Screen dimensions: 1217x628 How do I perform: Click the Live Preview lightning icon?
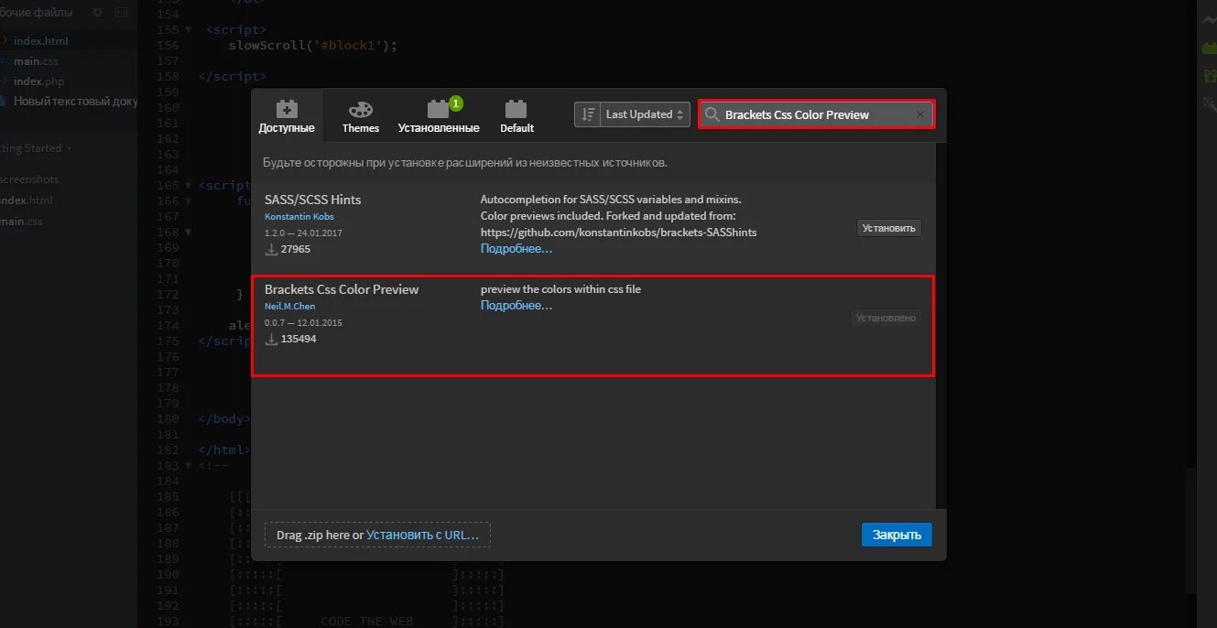click(x=1209, y=19)
